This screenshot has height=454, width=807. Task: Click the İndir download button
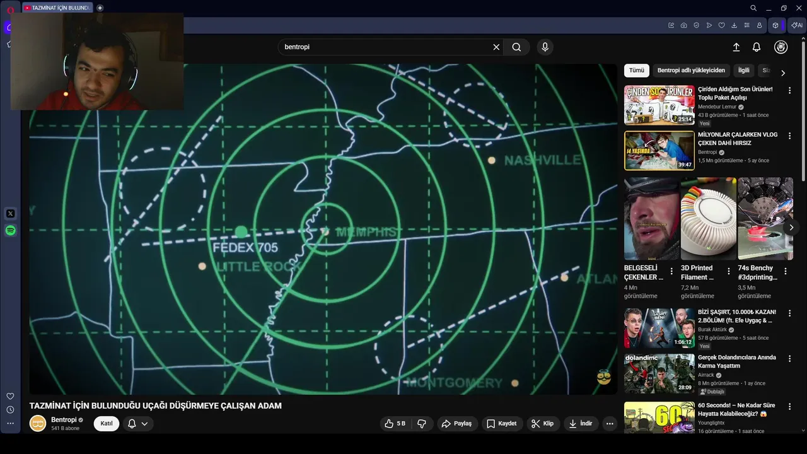(x=581, y=424)
